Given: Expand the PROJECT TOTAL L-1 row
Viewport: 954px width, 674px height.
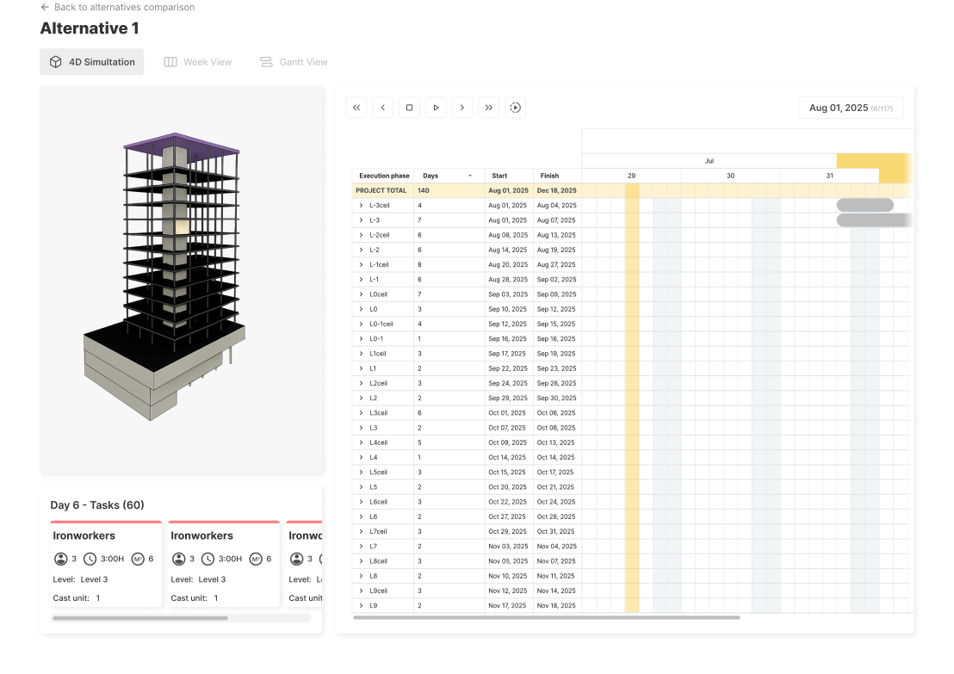Looking at the screenshot, I should [362, 279].
